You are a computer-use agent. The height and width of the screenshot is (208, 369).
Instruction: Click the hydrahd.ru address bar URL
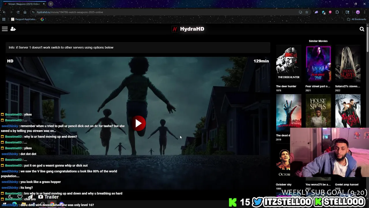click(x=70, y=12)
